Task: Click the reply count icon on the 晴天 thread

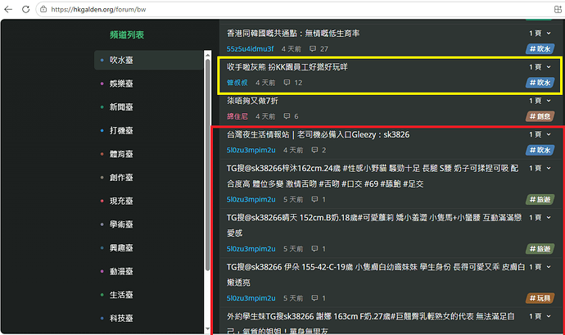Action: point(314,249)
